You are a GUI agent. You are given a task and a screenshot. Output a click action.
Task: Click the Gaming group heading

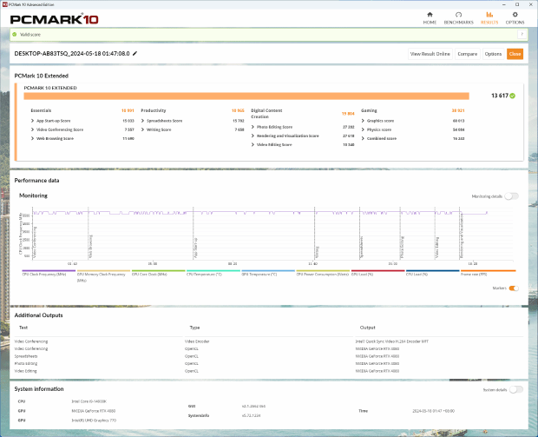click(369, 110)
